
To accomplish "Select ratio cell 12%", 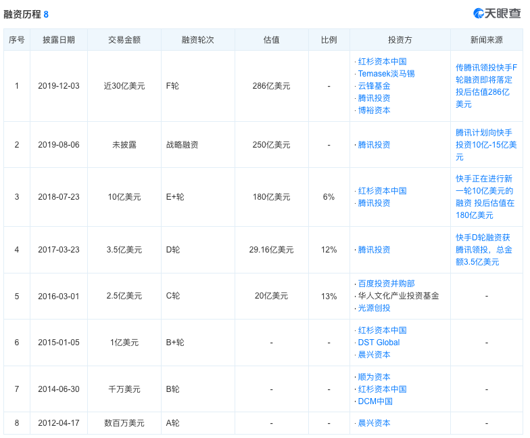I will [329, 250].
